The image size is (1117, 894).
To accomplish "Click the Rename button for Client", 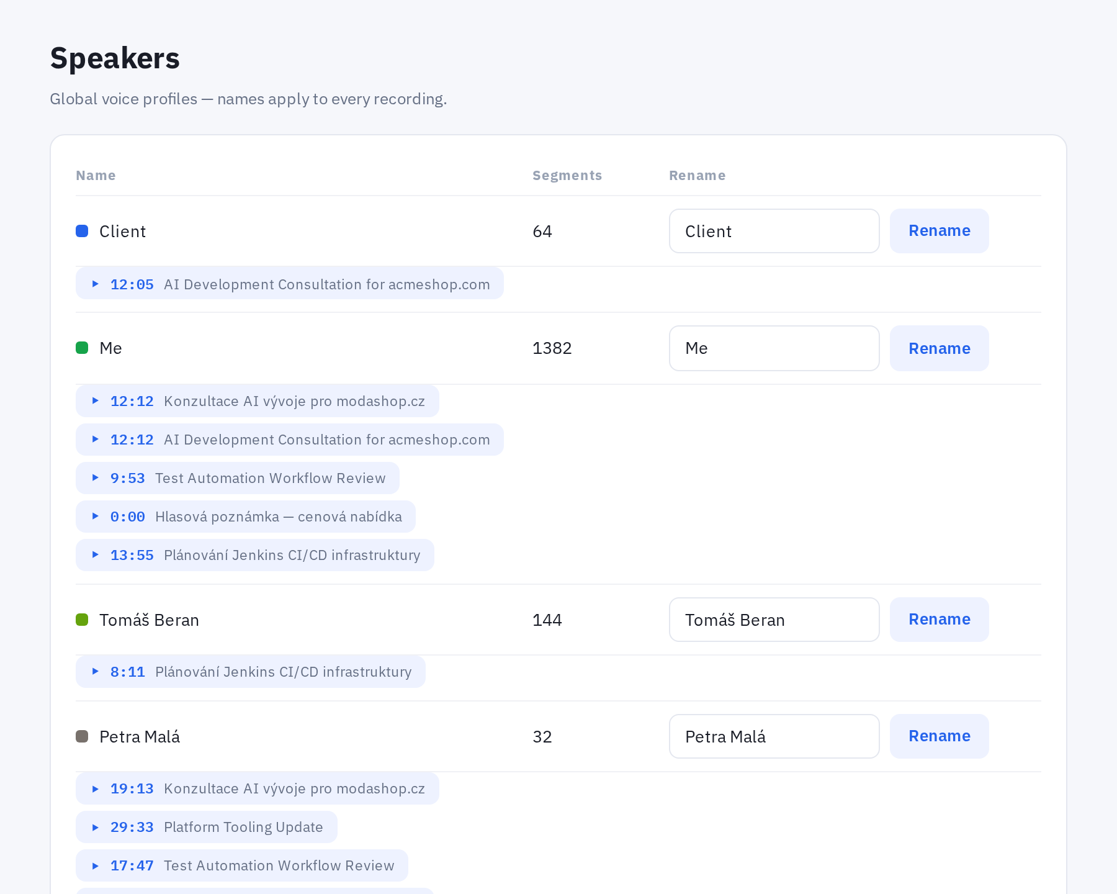I will [939, 230].
